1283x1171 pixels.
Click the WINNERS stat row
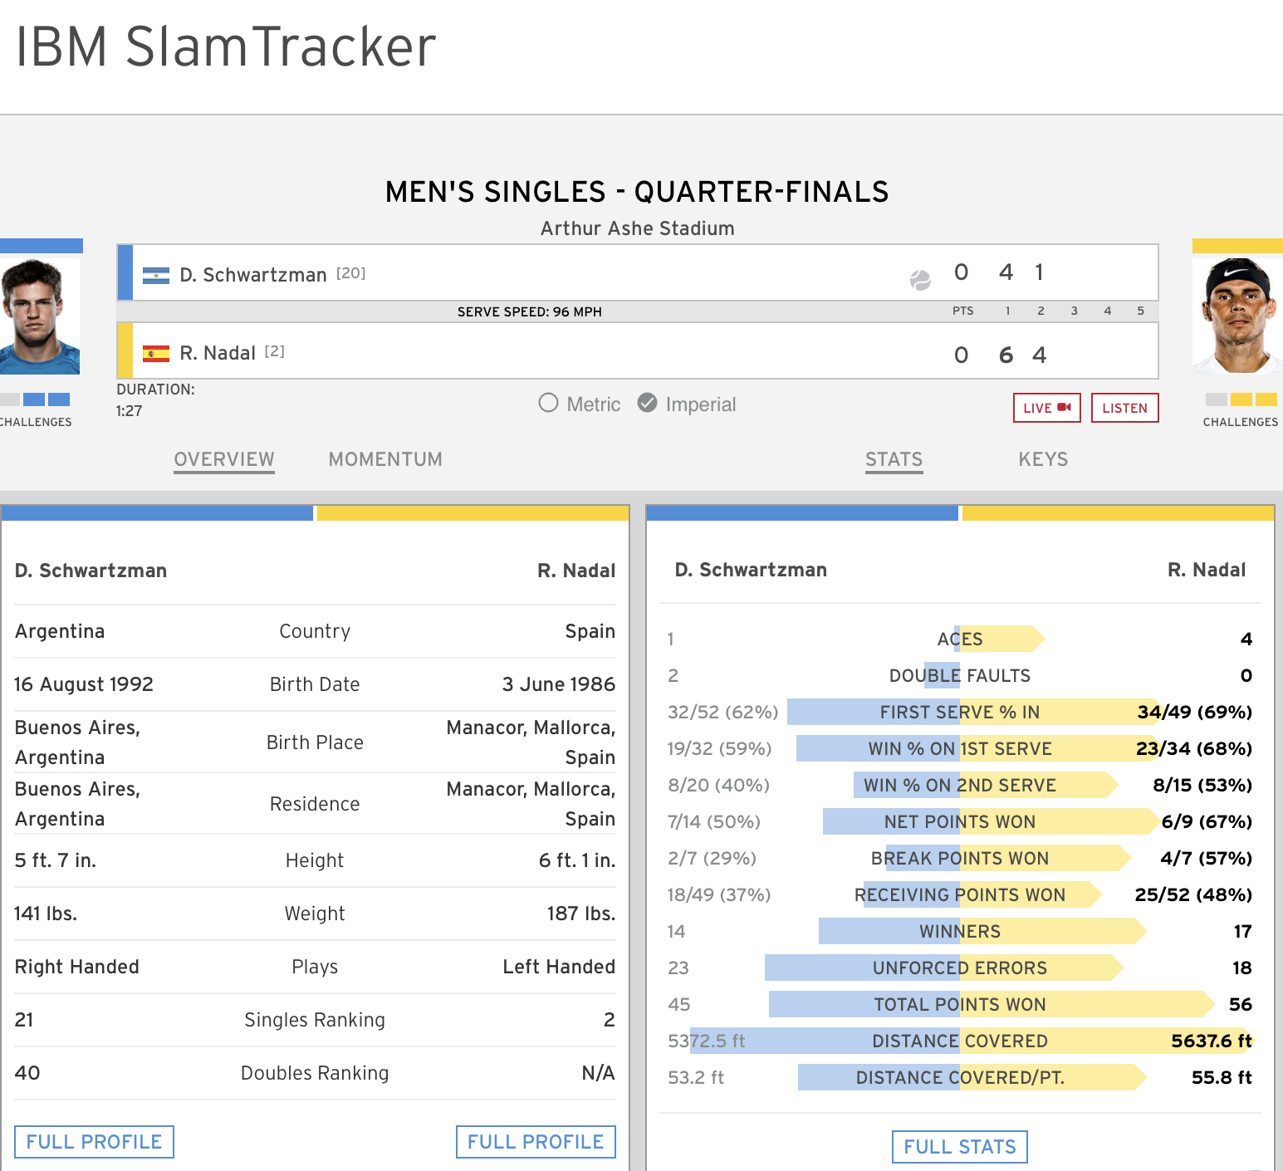tap(960, 931)
